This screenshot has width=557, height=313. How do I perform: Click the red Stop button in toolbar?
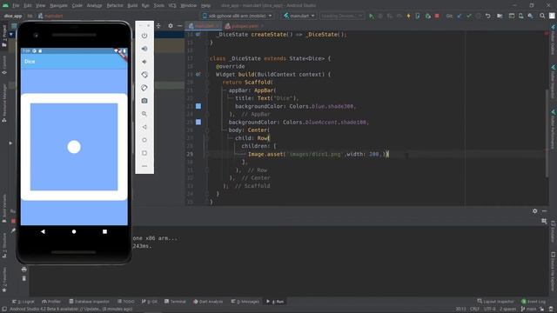point(437,16)
